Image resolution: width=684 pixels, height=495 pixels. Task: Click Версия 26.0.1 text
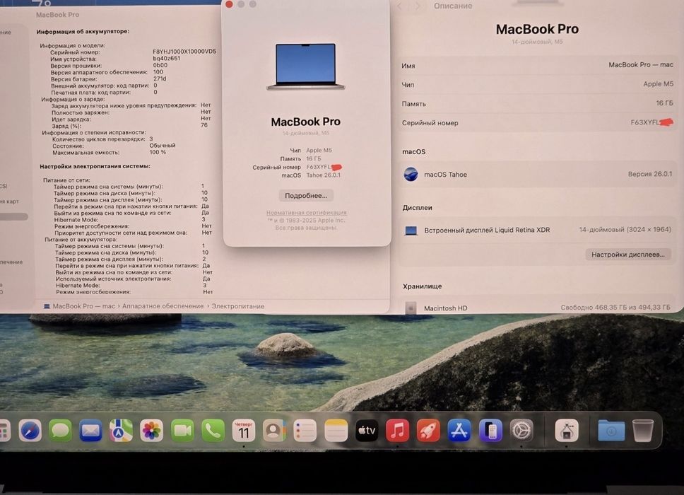[650, 174]
